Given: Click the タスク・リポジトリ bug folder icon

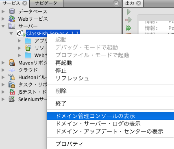Looking at the screenshot, I should [12, 84].
